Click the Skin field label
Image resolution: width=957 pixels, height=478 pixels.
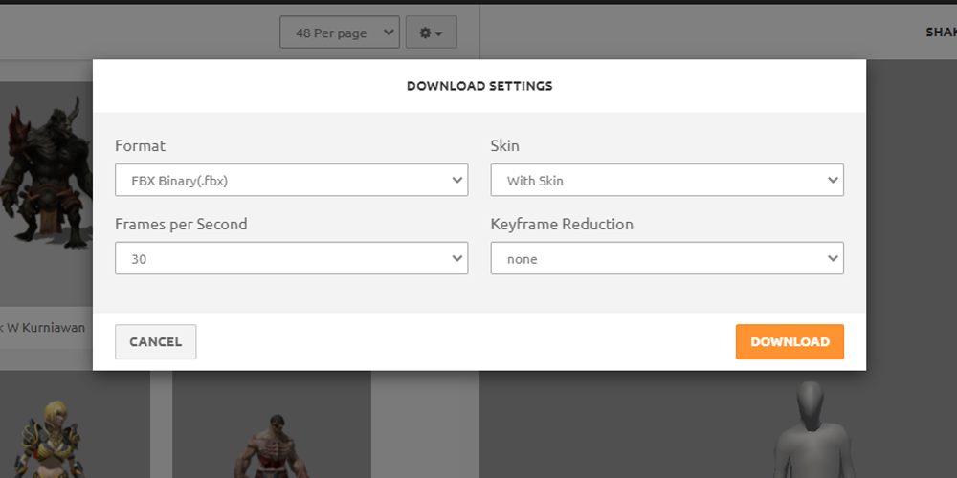(504, 146)
